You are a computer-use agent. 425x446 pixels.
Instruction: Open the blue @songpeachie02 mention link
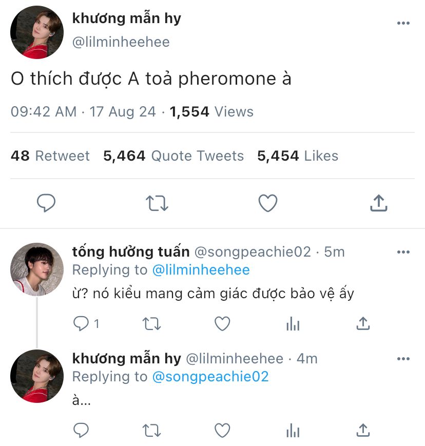210,377
